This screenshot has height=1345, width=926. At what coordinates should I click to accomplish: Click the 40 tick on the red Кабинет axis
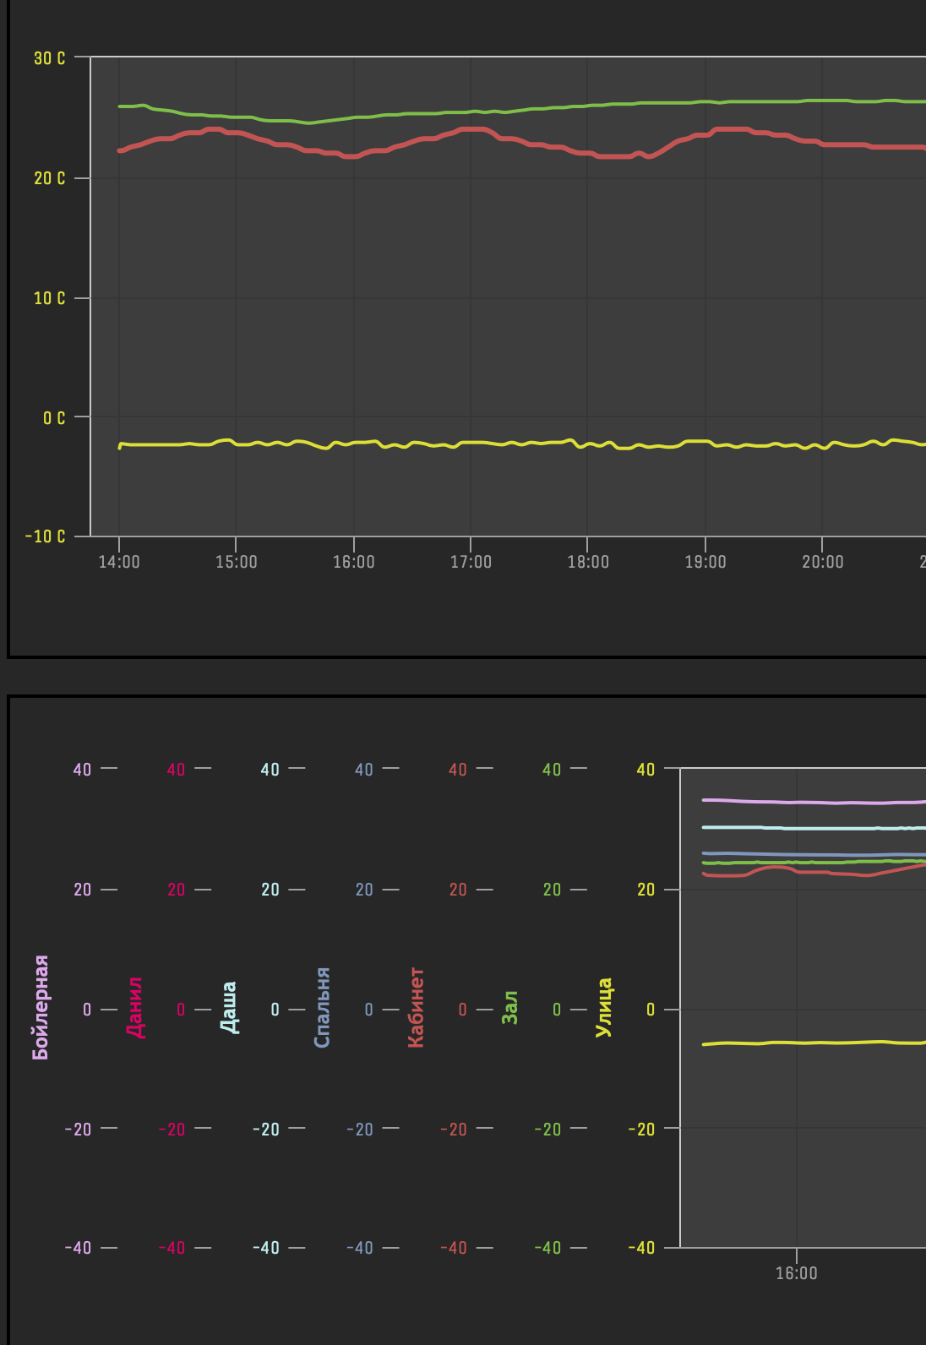coord(457,770)
